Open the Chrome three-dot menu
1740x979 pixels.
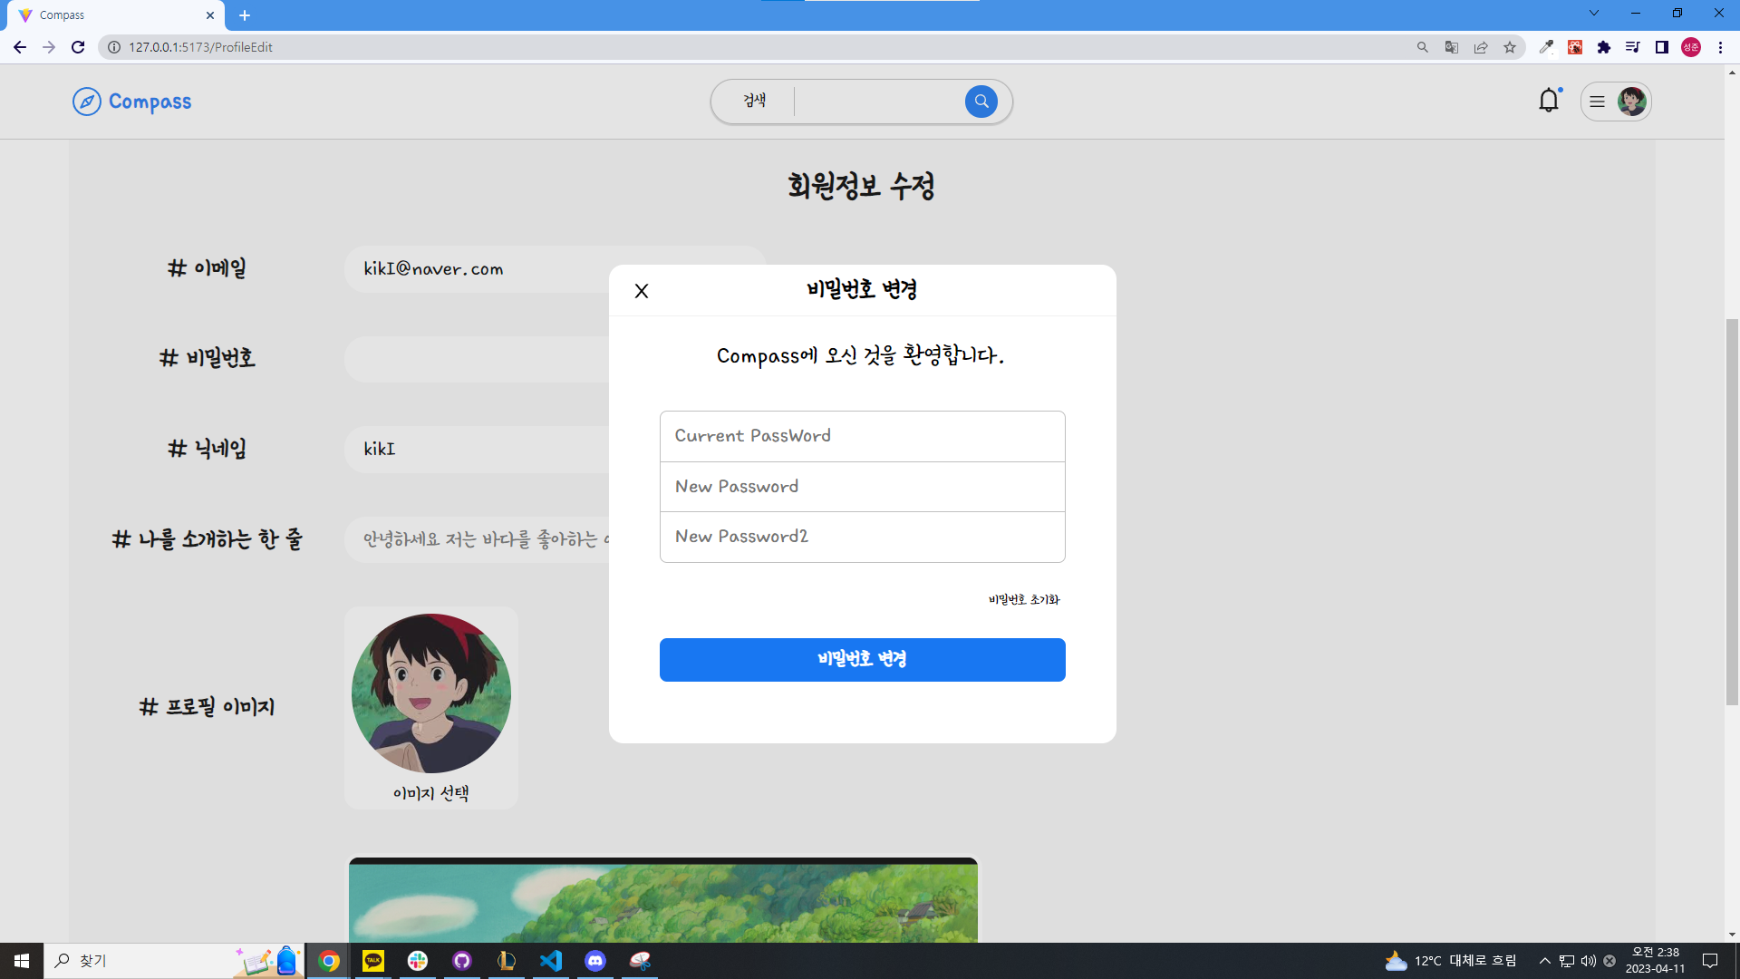(1720, 47)
